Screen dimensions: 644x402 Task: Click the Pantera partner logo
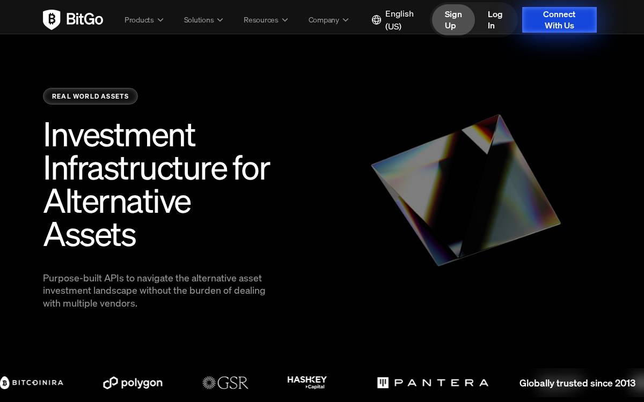tap(433, 383)
